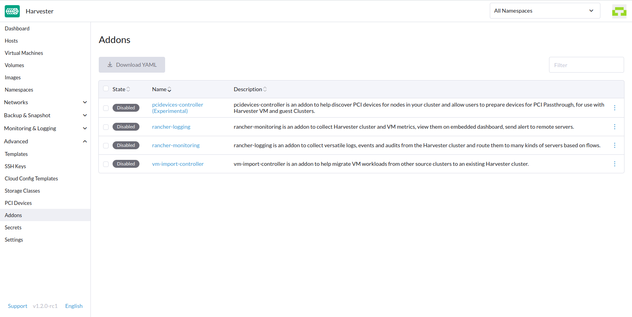The width and height of the screenshot is (632, 317).
Task: Expand the Networks sidebar group
Action: pyautogui.click(x=45, y=102)
